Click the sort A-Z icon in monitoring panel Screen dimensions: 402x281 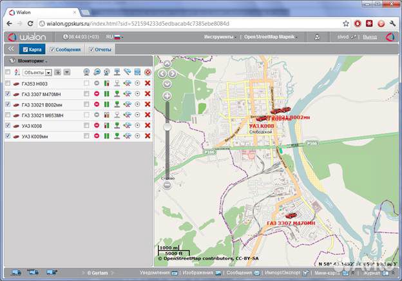click(x=17, y=72)
